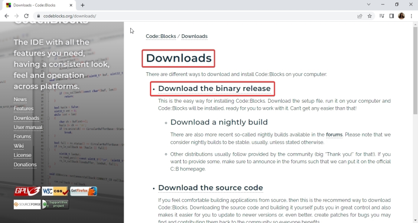This screenshot has height=223, width=418.
Task: Open the Features sidebar link
Action: 23,108
